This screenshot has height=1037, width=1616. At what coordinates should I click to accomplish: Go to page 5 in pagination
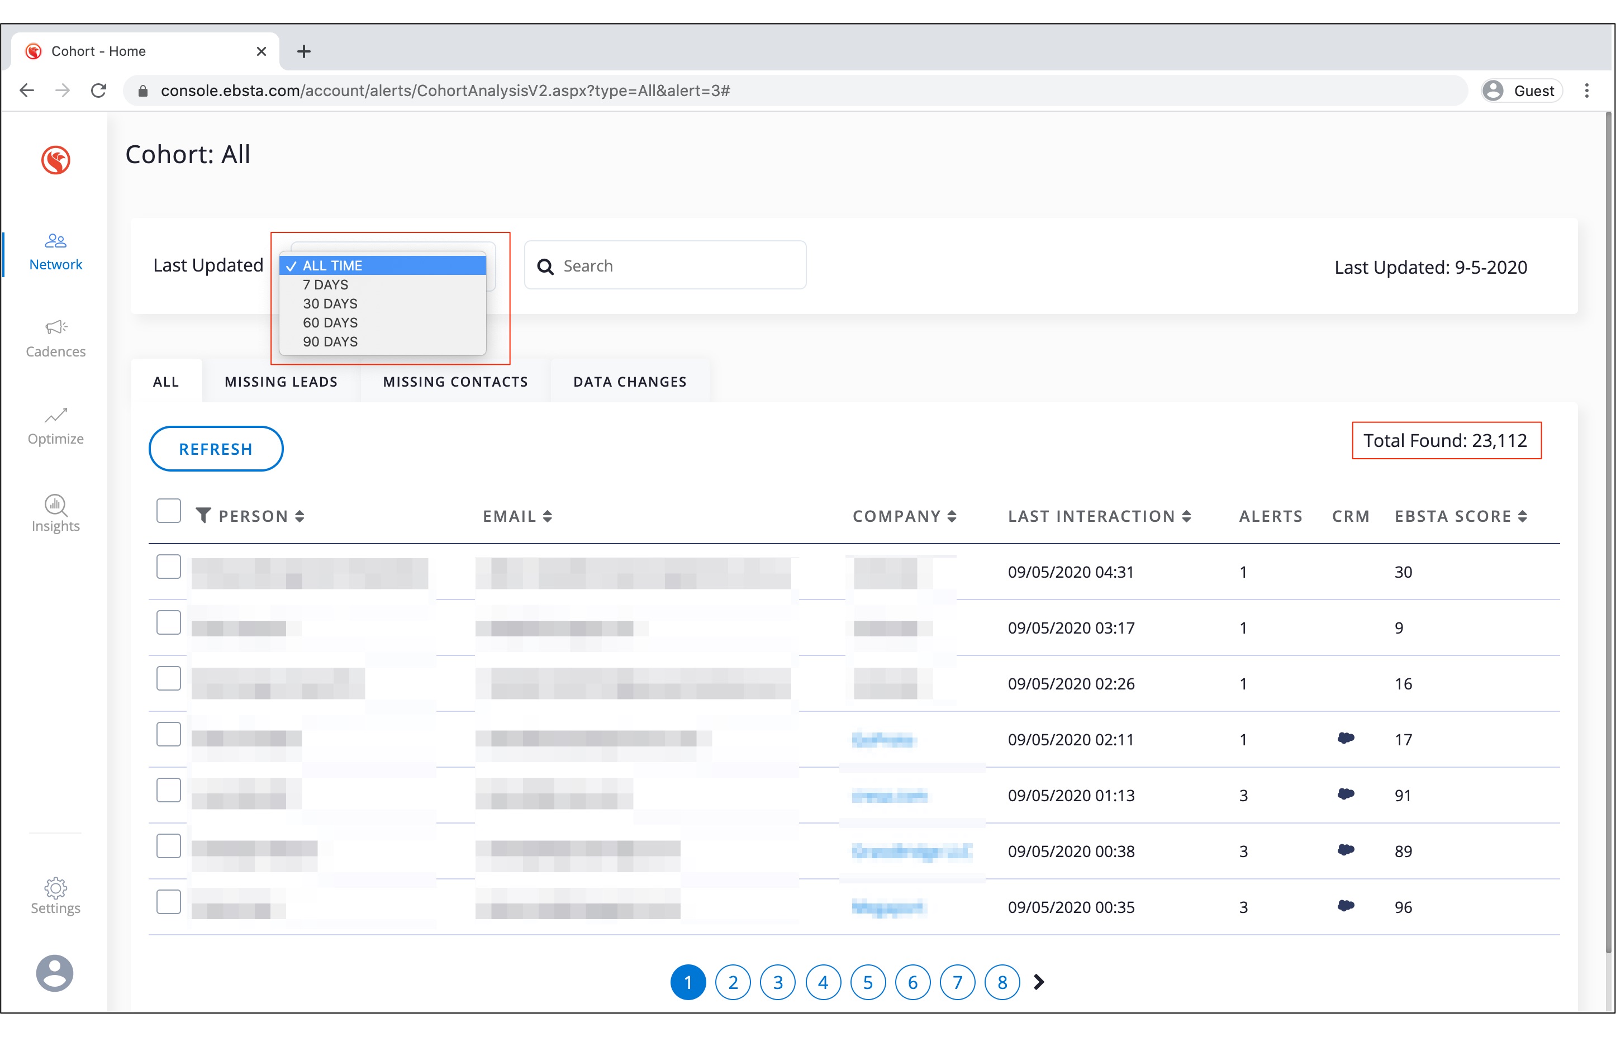pos(867,982)
